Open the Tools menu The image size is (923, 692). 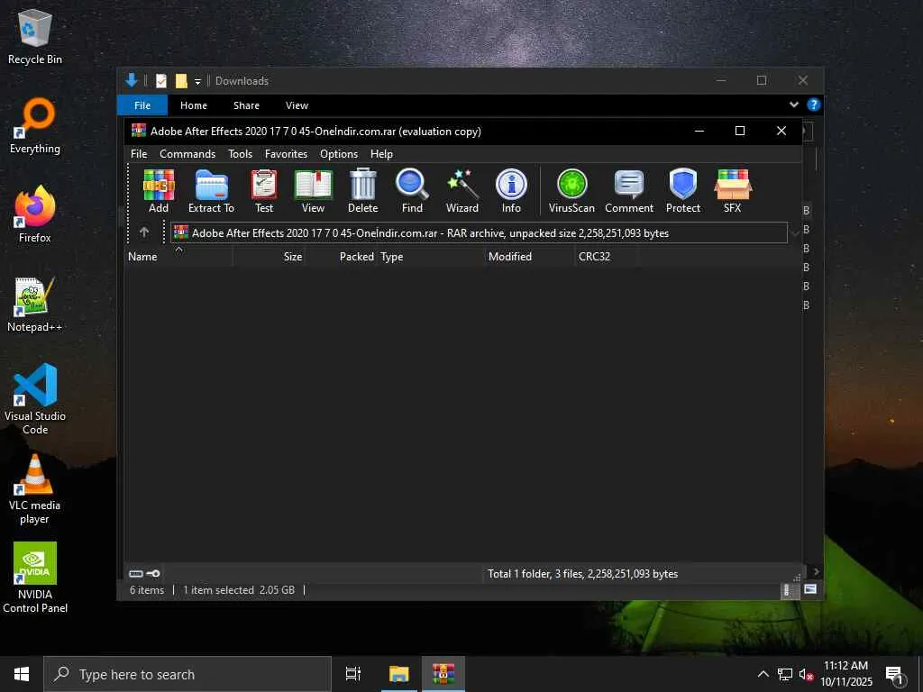(240, 153)
